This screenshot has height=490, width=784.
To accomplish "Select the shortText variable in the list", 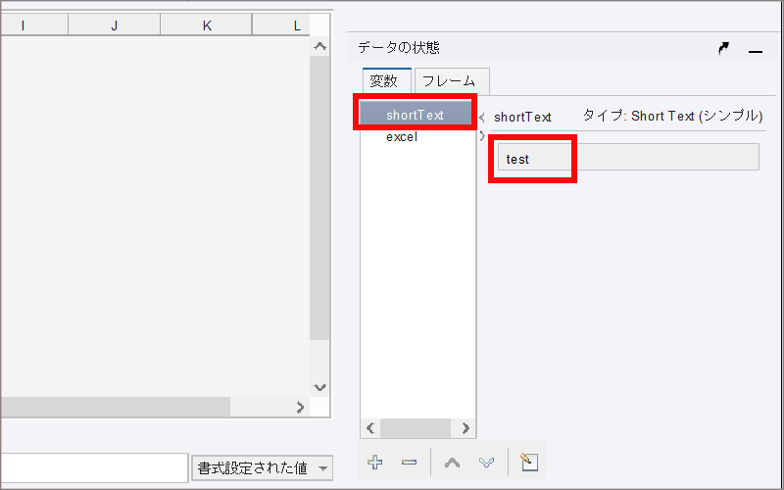I will point(416,115).
